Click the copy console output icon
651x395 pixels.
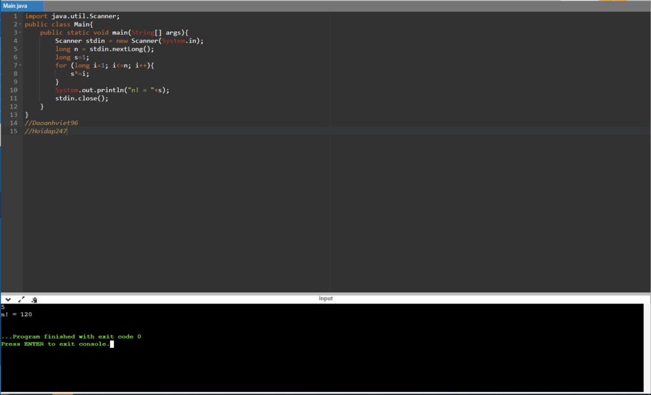click(x=34, y=299)
